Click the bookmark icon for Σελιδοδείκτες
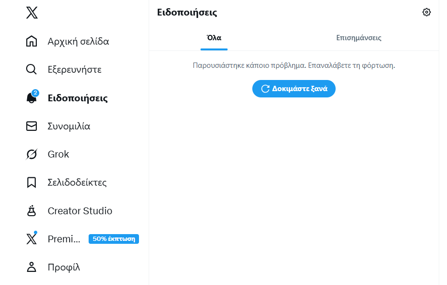The height and width of the screenshot is (285, 447). (x=31, y=183)
